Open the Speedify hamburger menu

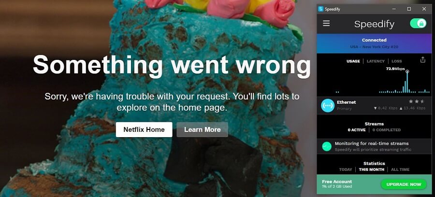click(x=326, y=24)
